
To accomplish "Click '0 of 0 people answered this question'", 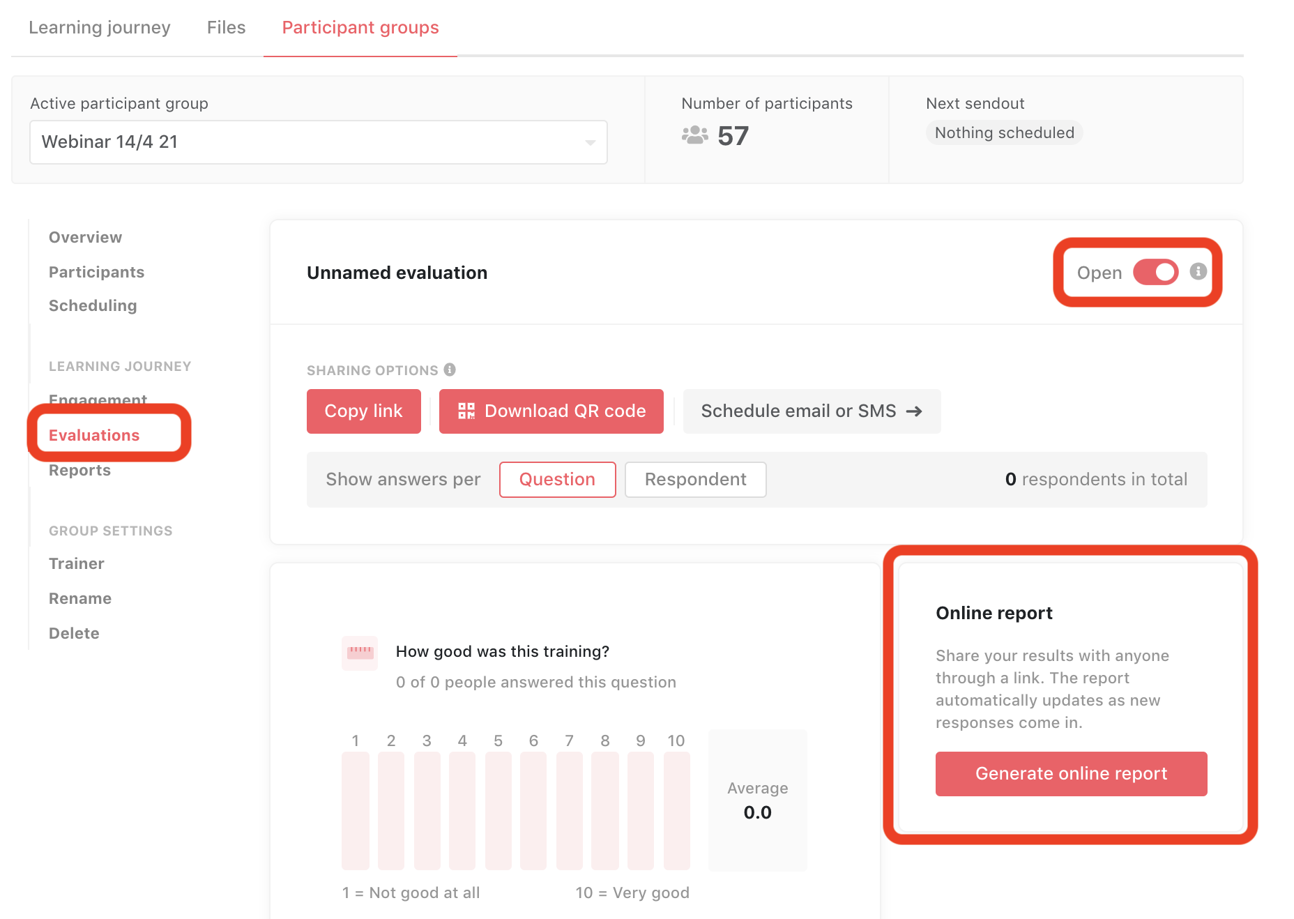I will [x=536, y=683].
